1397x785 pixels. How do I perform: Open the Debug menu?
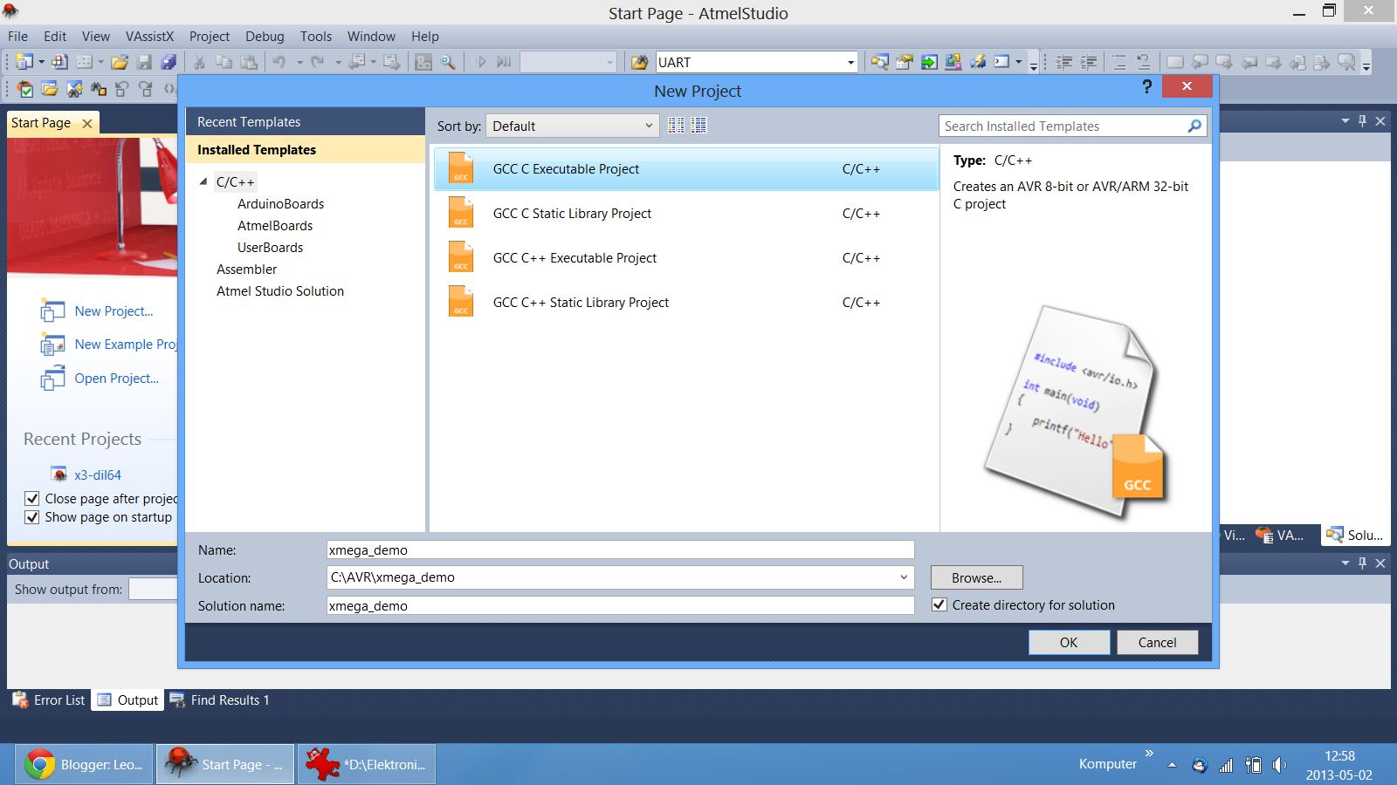tap(265, 36)
